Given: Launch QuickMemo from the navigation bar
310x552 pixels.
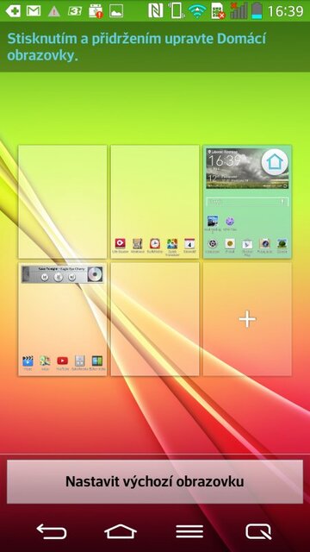Looking at the screenshot, I should click(258, 531).
